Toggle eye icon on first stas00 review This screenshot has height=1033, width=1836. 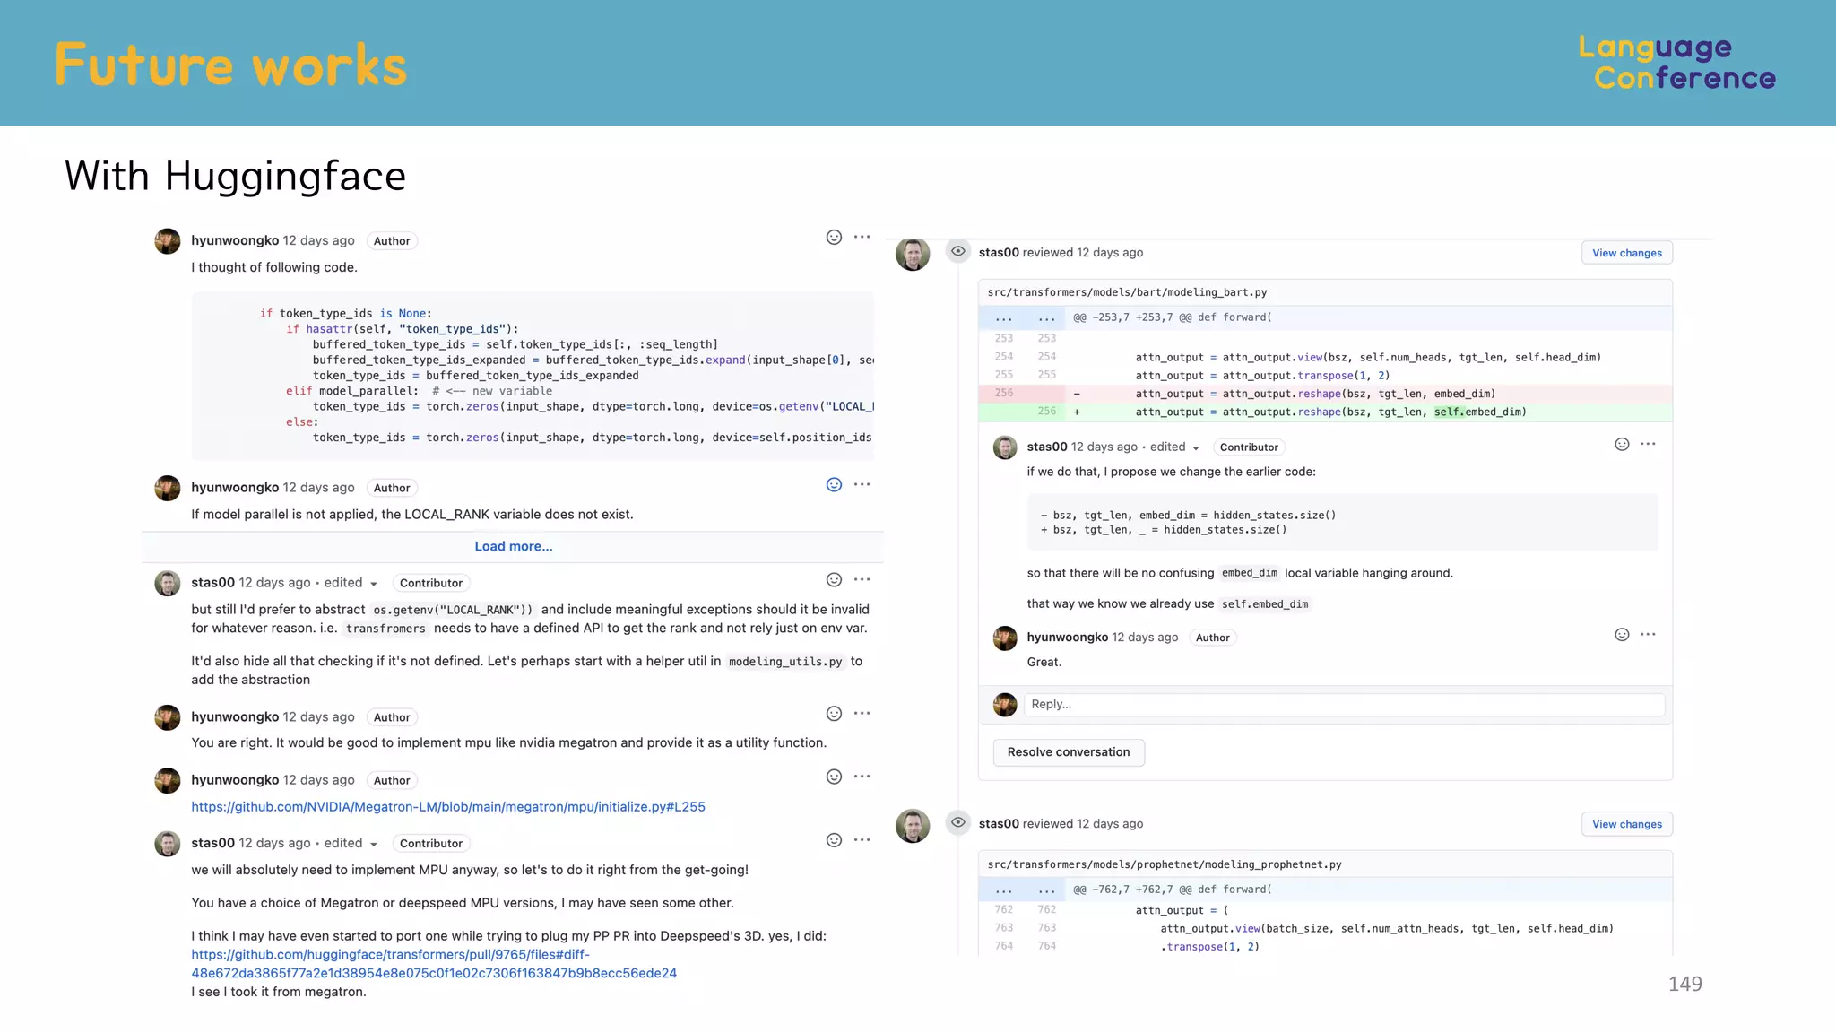pos(958,251)
